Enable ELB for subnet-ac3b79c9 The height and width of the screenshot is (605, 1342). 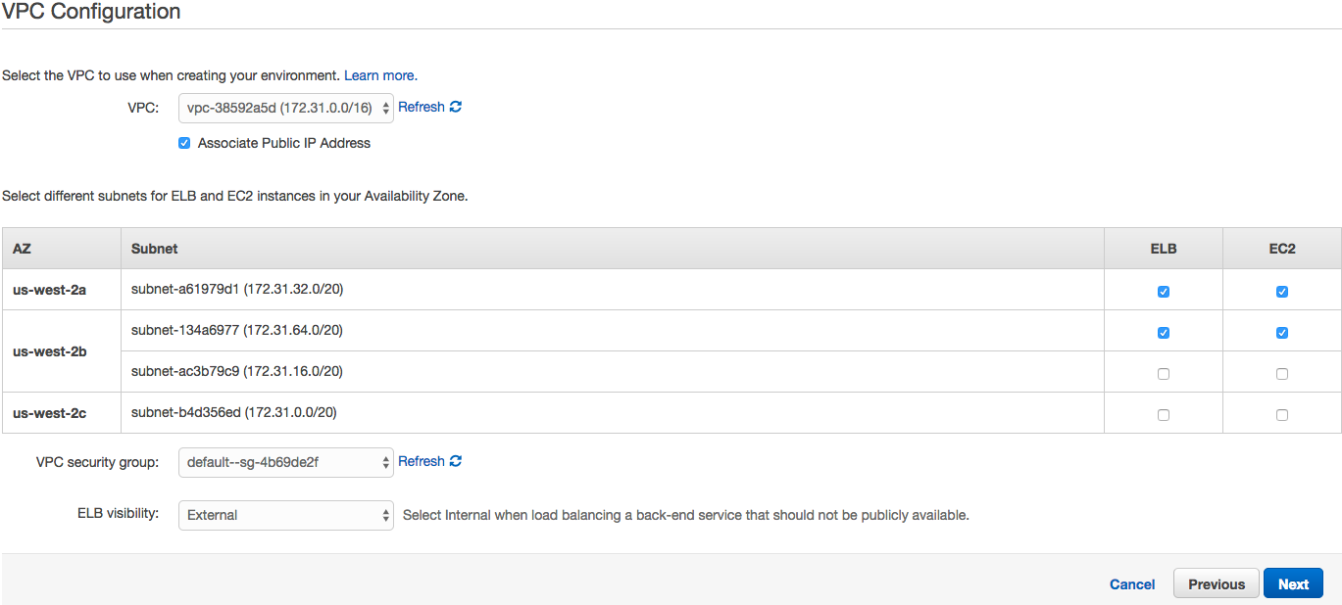pyautogui.click(x=1164, y=374)
